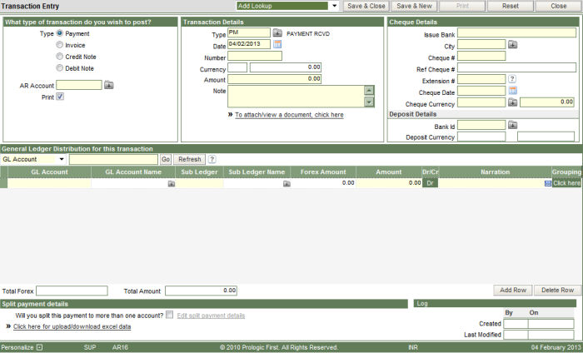
Task: Click the Narration expand icon in grid row
Action: tap(547, 182)
